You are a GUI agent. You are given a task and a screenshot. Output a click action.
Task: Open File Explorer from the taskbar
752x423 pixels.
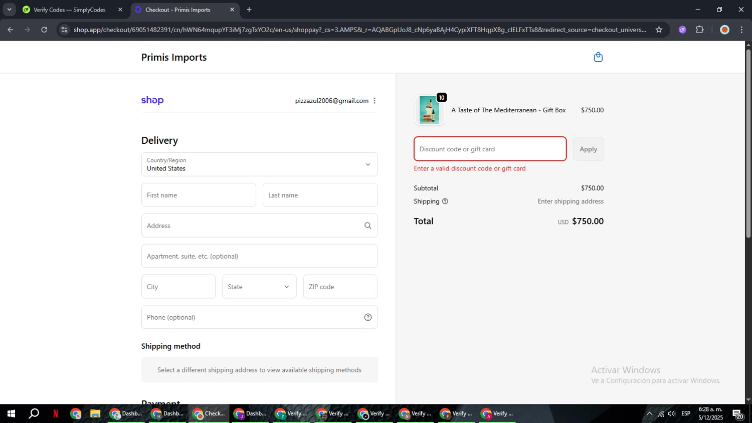pos(95,413)
